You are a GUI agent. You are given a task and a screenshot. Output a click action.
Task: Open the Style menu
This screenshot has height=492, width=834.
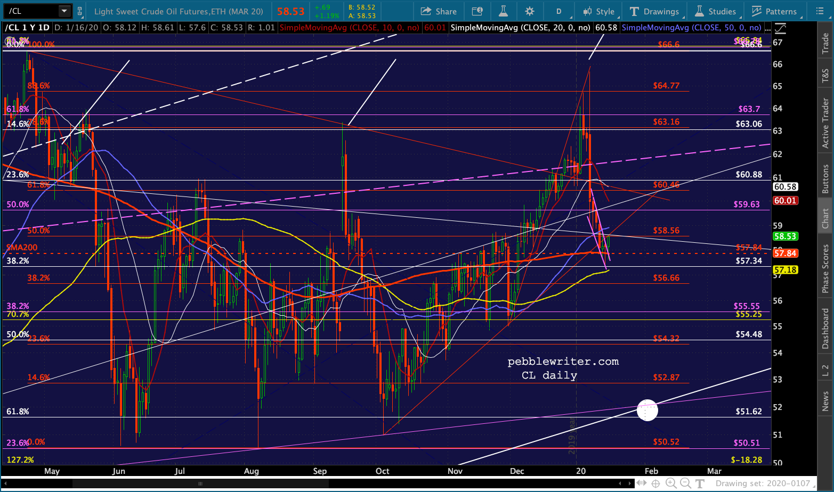tap(599, 11)
